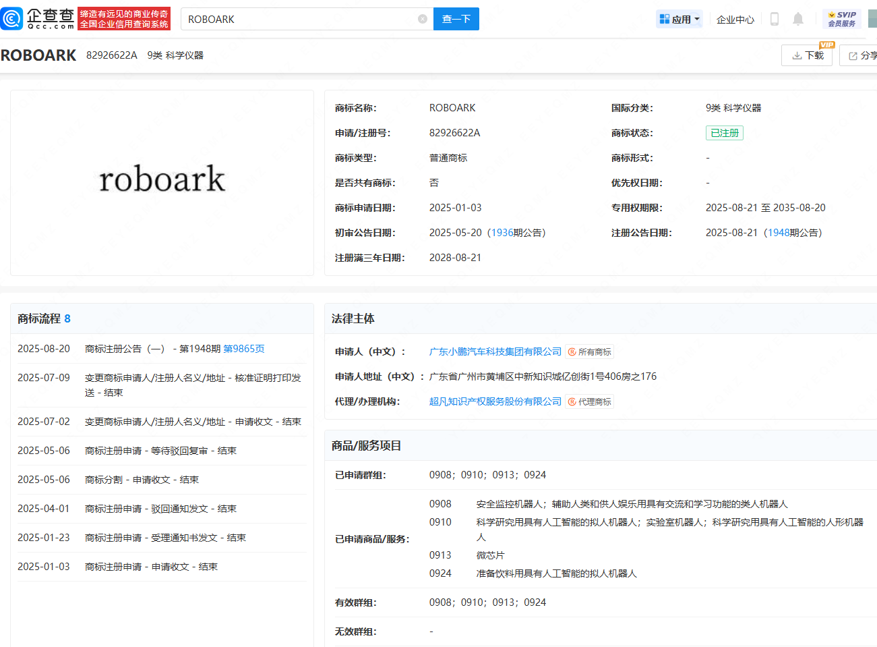This screenshot has width=877, height=647.
Task: Open applicant 广东小鹏汽车科技集团有限公司
Action: tap(495, 351)
